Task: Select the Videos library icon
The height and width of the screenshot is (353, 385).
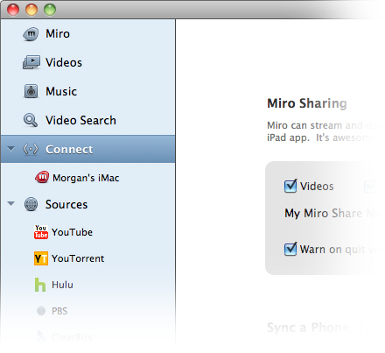Action: 31,62
